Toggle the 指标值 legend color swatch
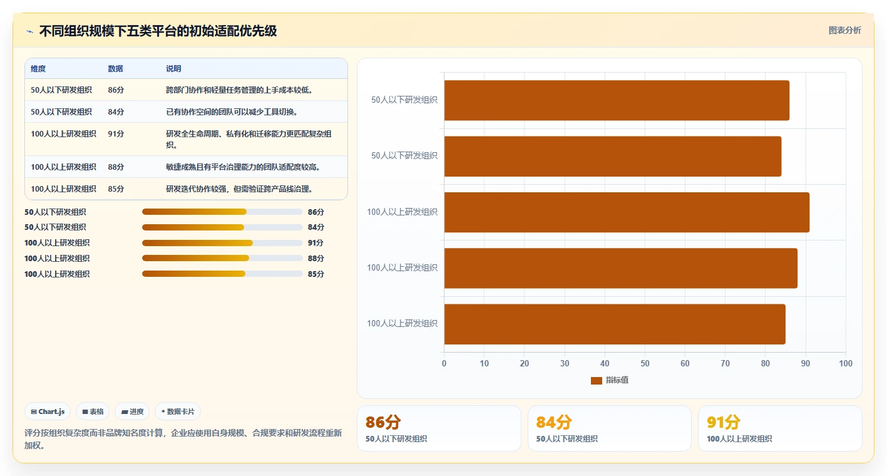This screenshot has width=887, height=476. click(596, 380)
